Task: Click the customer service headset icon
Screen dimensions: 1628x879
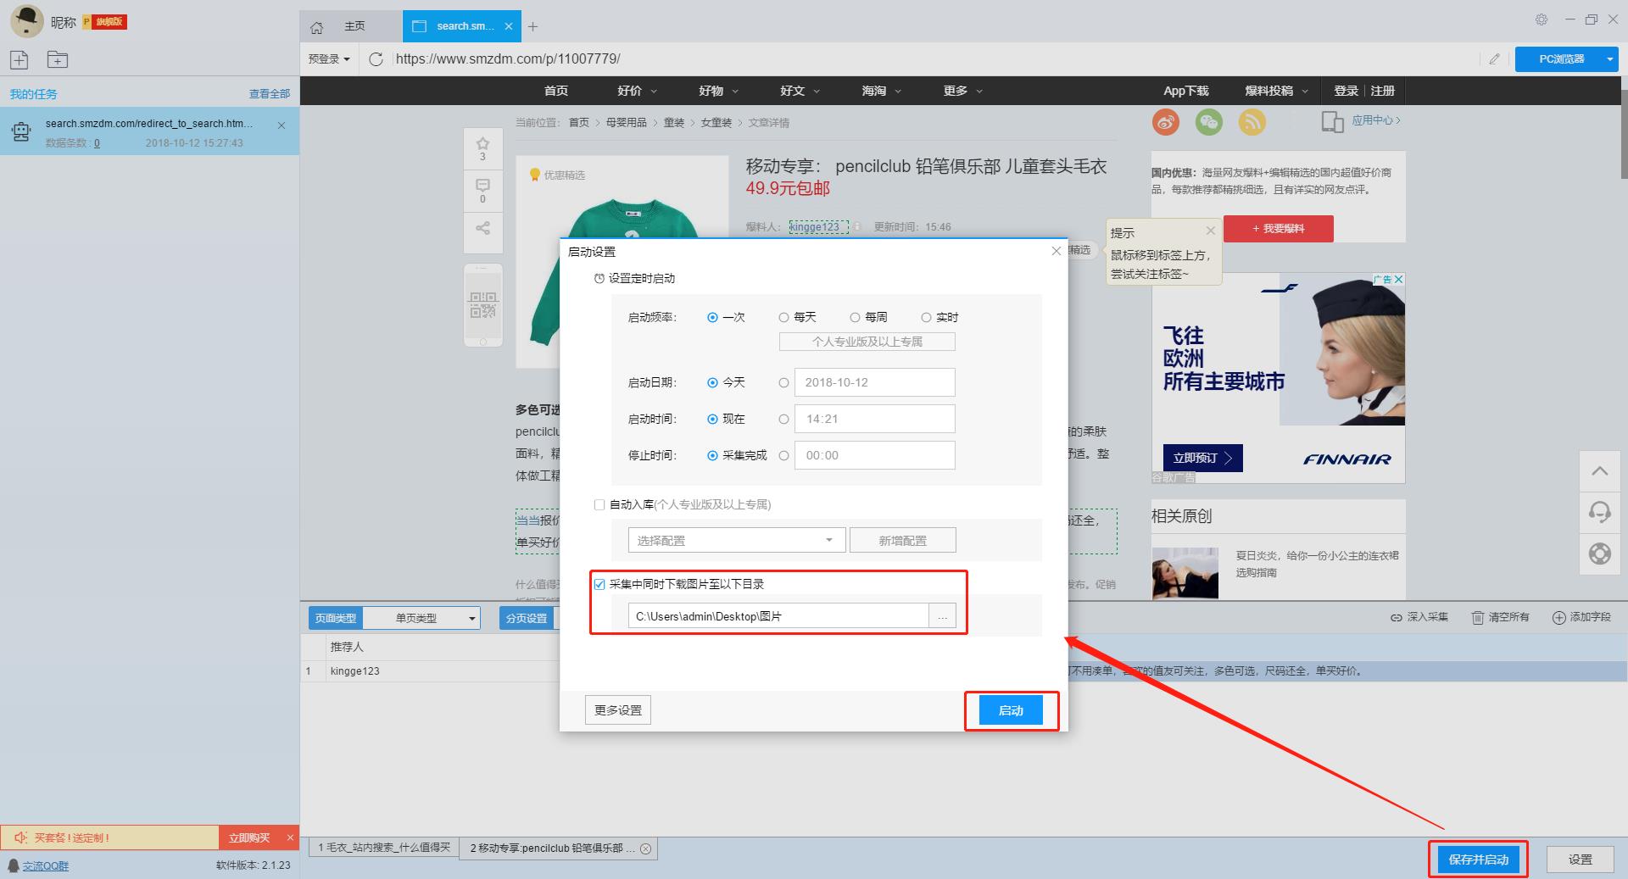Action: pyautogui.click(x=1600, y=513)
